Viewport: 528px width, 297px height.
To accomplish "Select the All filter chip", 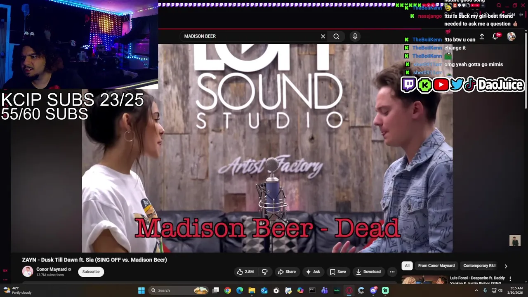I will [407, 266].
